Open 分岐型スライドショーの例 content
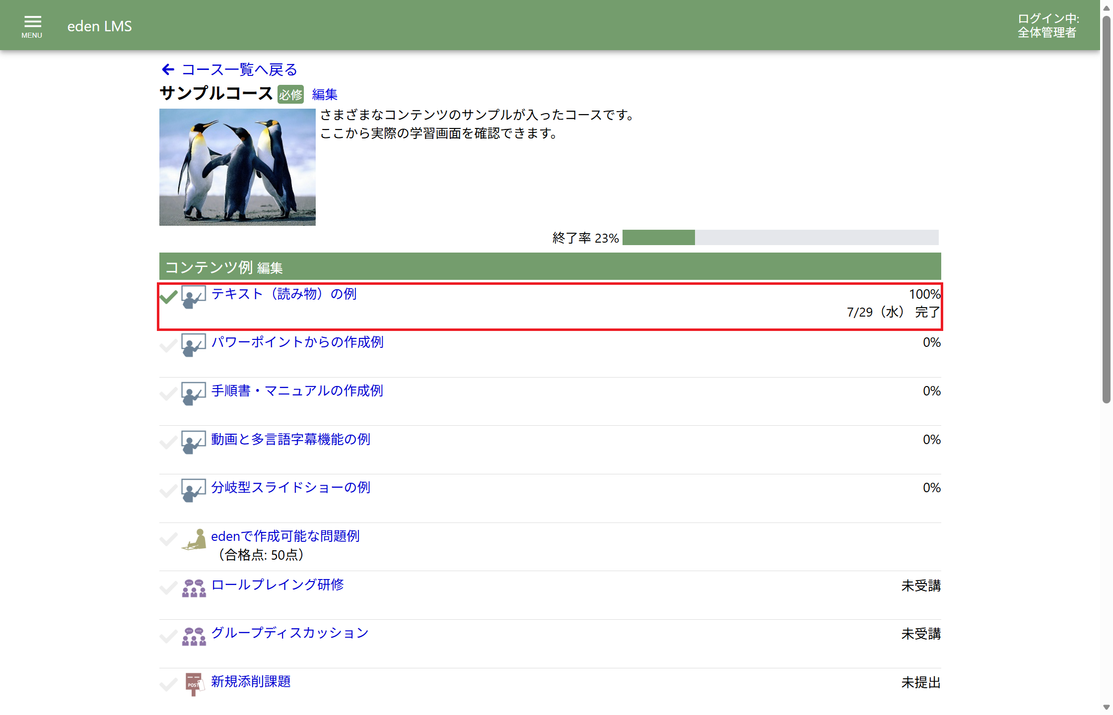Viewport: 1113px width, 715px height. 291,487
